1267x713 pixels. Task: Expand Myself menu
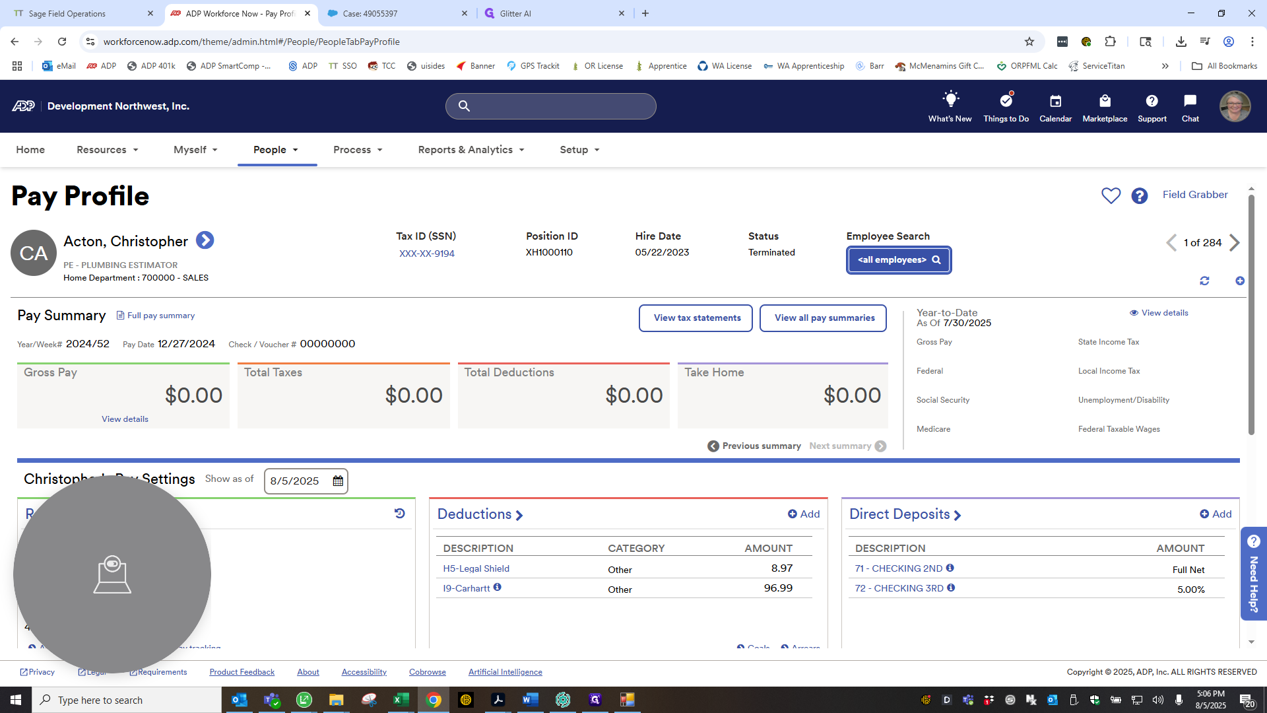click(195, 150)
